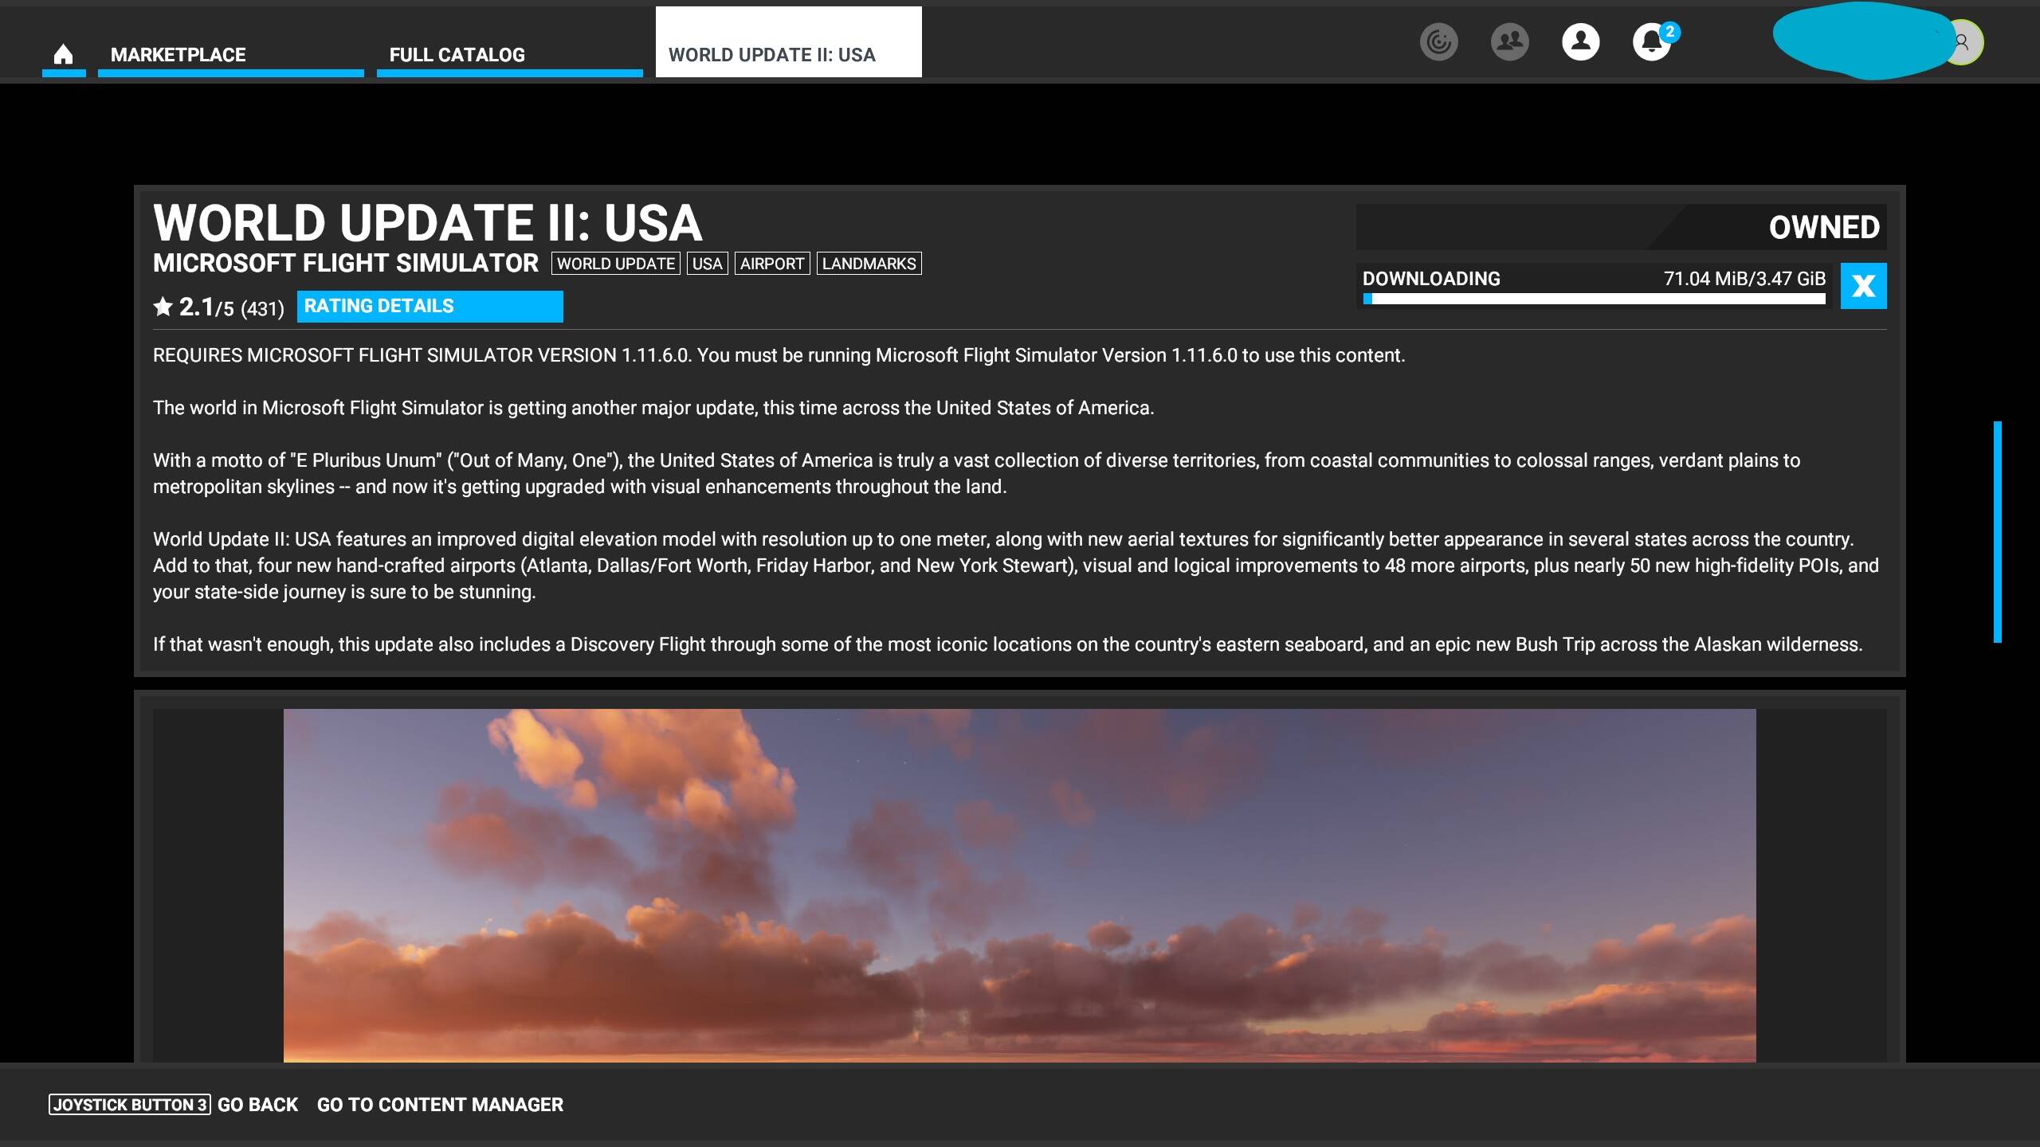Open the friends group icon

1509,41
